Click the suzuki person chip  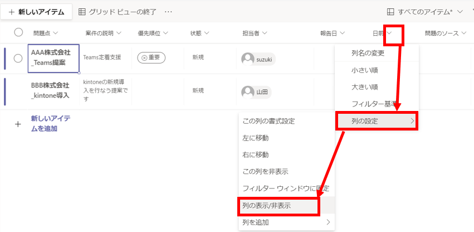[258, 59]
